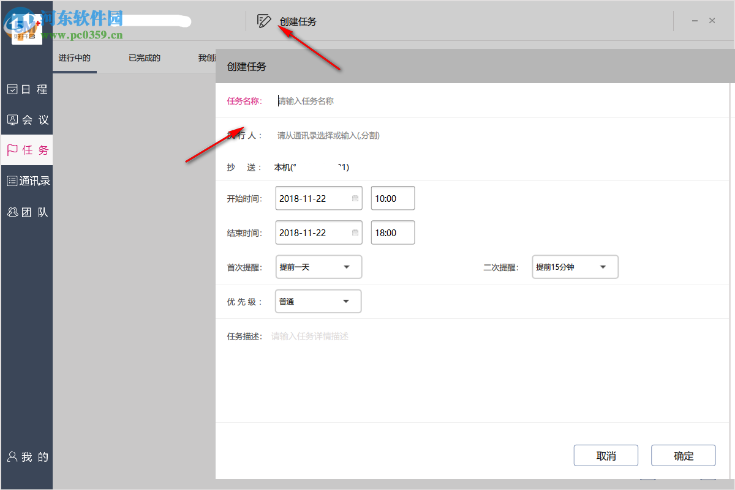This screenshot has height=490, width=735.
Task: Select the 任务 flag sidebar item
Action: pyautogui.click(x=26, y=150)
